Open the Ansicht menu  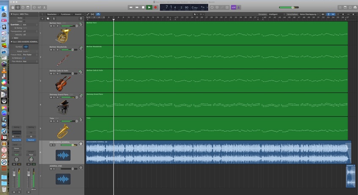point(79,14)
